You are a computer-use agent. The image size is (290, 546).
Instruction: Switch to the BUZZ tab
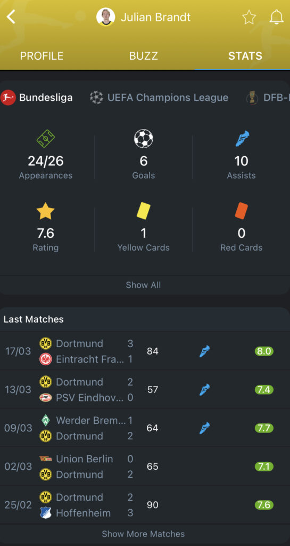[144, 56]
